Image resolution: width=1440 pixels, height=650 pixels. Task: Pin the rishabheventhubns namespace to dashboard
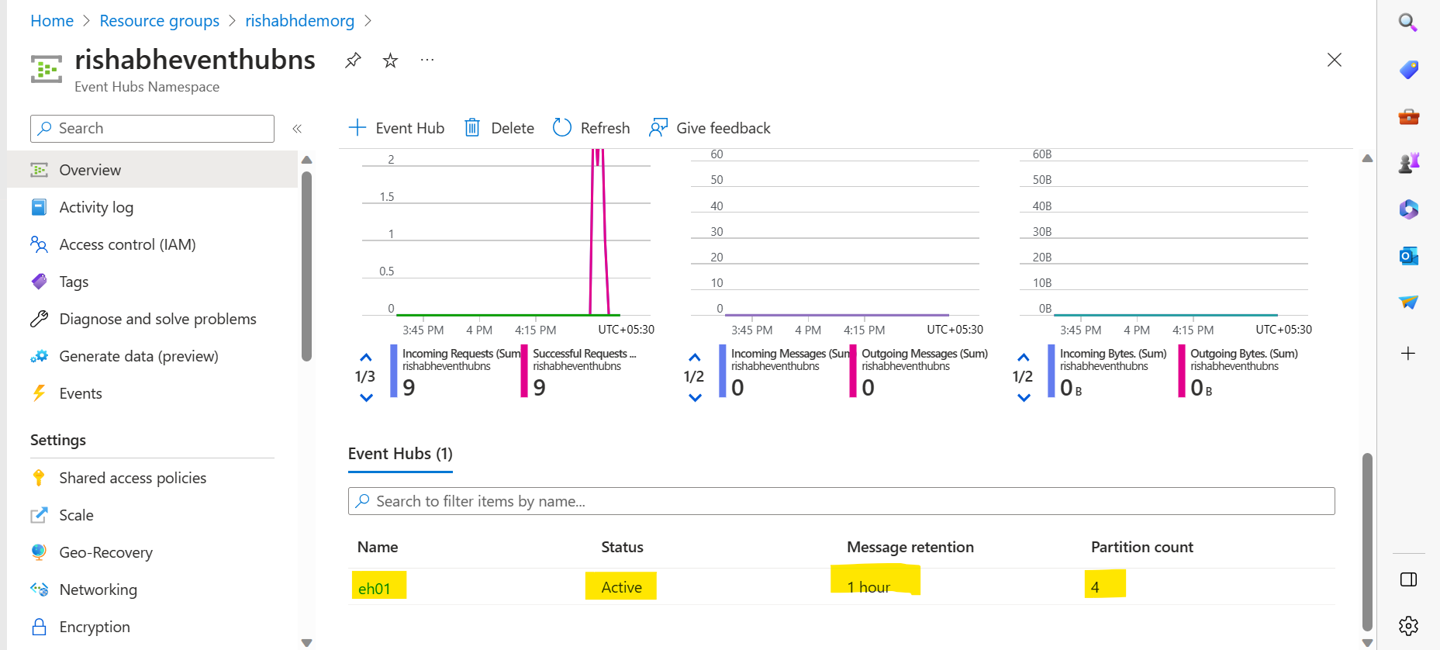[353, 60]
